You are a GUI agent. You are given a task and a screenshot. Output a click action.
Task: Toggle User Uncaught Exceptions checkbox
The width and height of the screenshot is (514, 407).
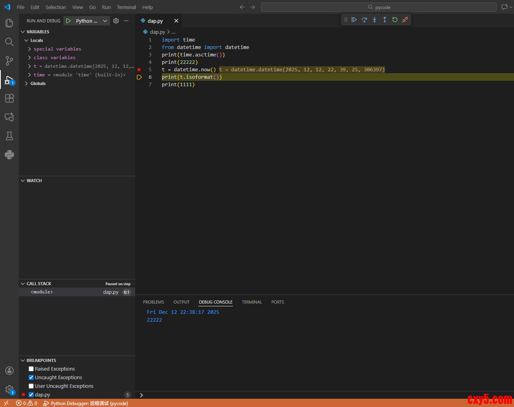31,386
